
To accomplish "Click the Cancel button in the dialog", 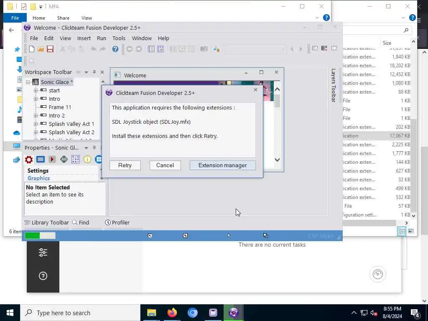I will pos(165,166).
